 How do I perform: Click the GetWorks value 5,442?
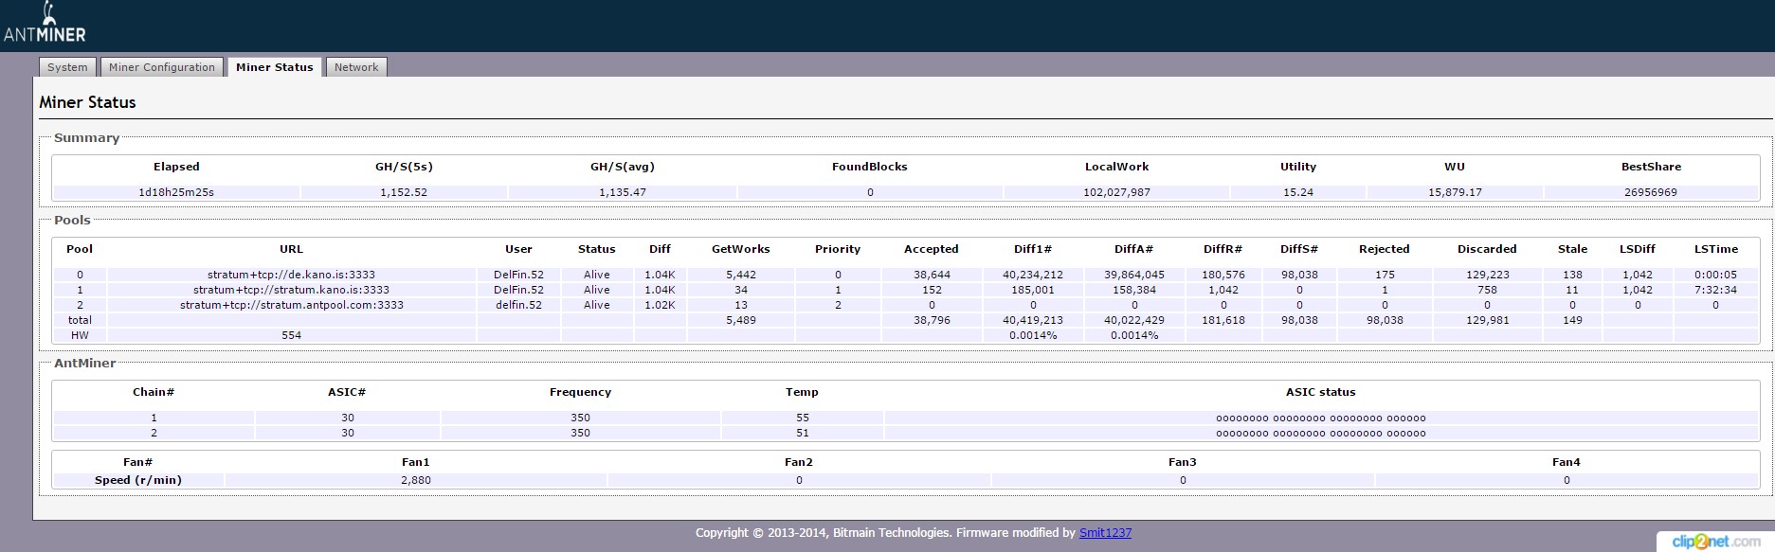[x=741, y=275]
